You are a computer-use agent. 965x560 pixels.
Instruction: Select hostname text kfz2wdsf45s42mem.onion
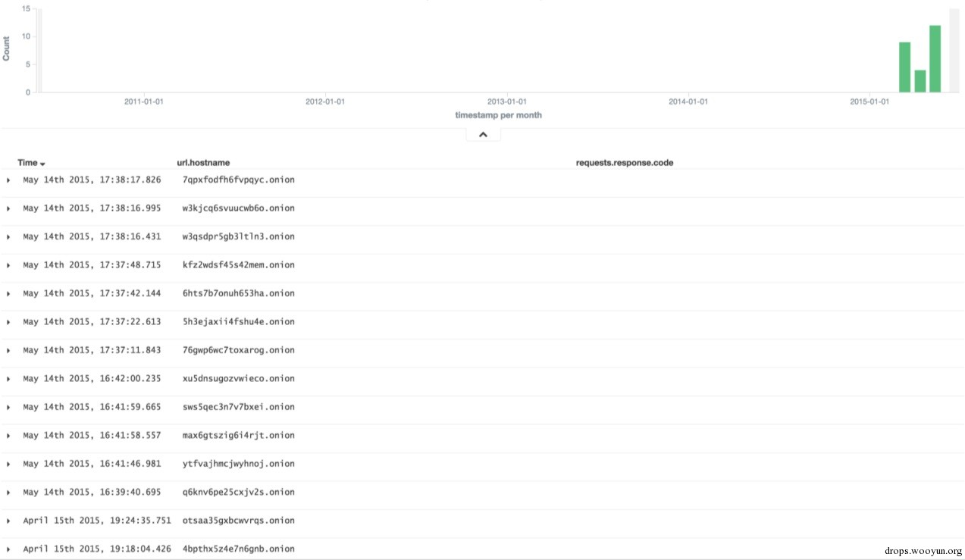(239, 264)
